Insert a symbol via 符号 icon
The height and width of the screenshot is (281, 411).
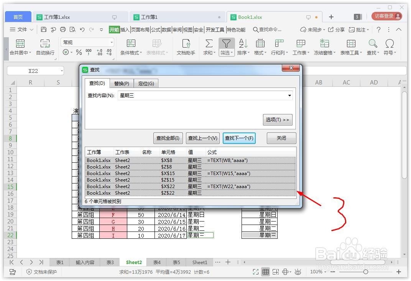coord(390,46)
